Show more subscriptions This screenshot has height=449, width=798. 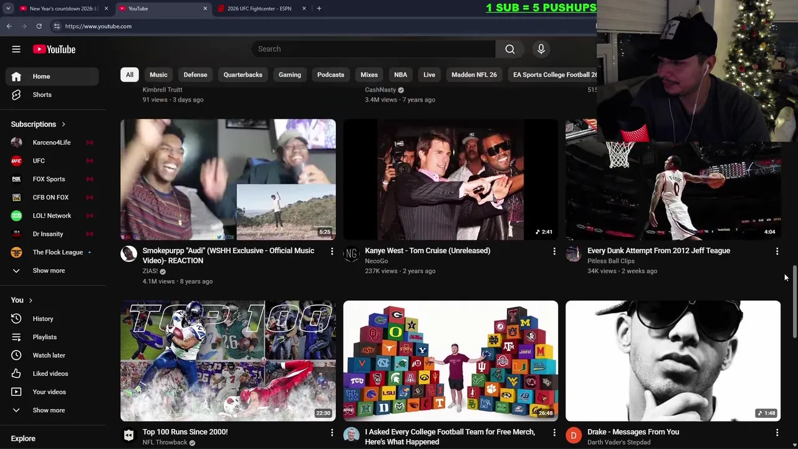tap(52, 271)
